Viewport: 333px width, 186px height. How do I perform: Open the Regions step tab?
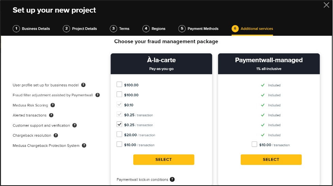coord(154,29)
